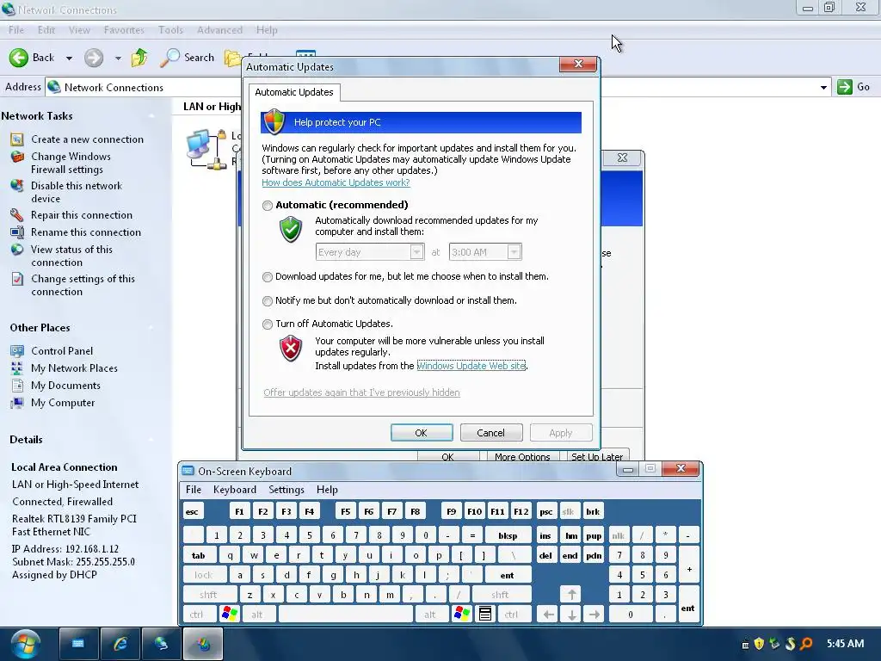This screenshot has width=881, height=661.
Task: Click the lock key on On-Screen Keyboard
Action: 204,574
